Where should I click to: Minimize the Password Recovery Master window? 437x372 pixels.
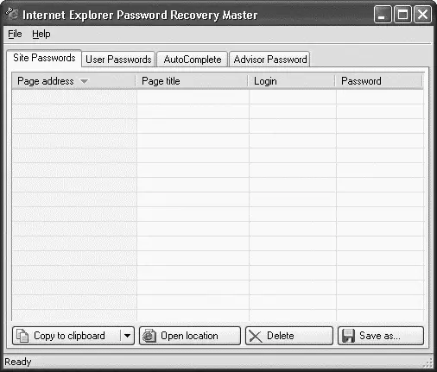383,15
